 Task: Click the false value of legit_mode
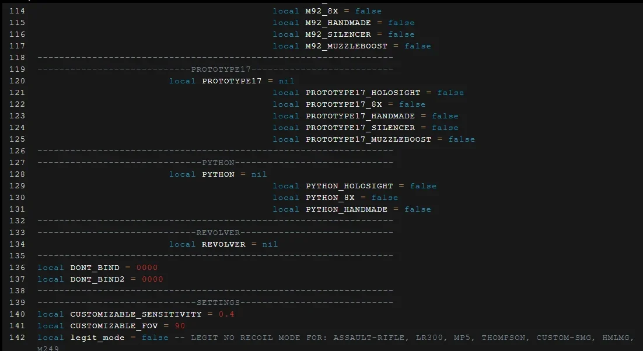155,338
